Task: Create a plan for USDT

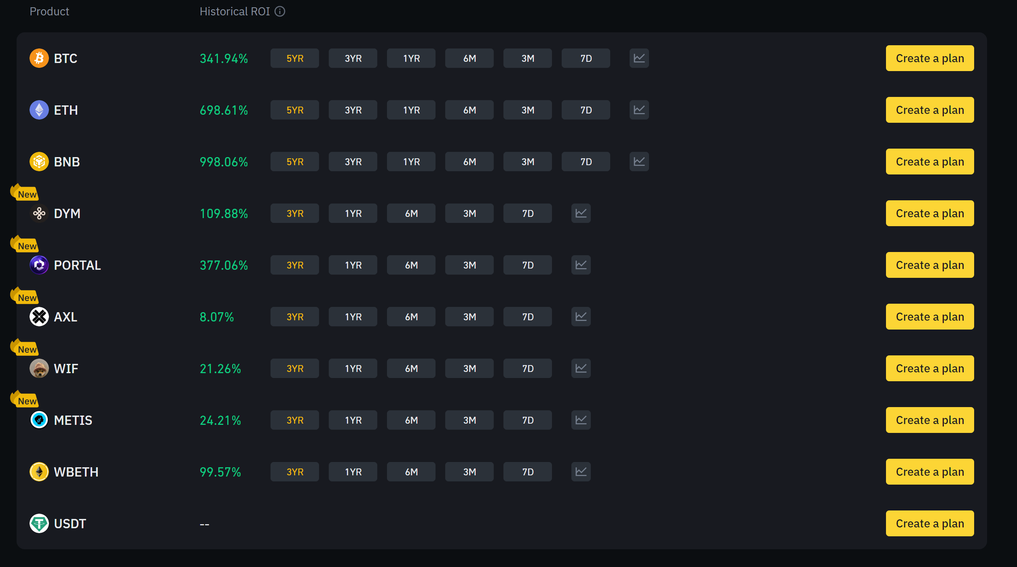Action: coord(930,523)
